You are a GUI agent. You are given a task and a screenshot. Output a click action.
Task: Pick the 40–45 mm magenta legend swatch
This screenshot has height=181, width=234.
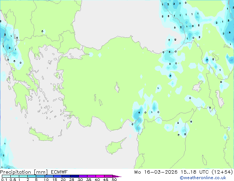(100, 176)
